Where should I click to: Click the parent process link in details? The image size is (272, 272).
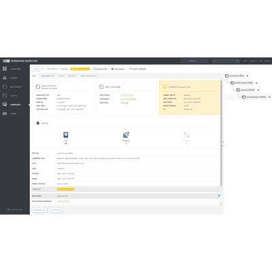[63, 184]
